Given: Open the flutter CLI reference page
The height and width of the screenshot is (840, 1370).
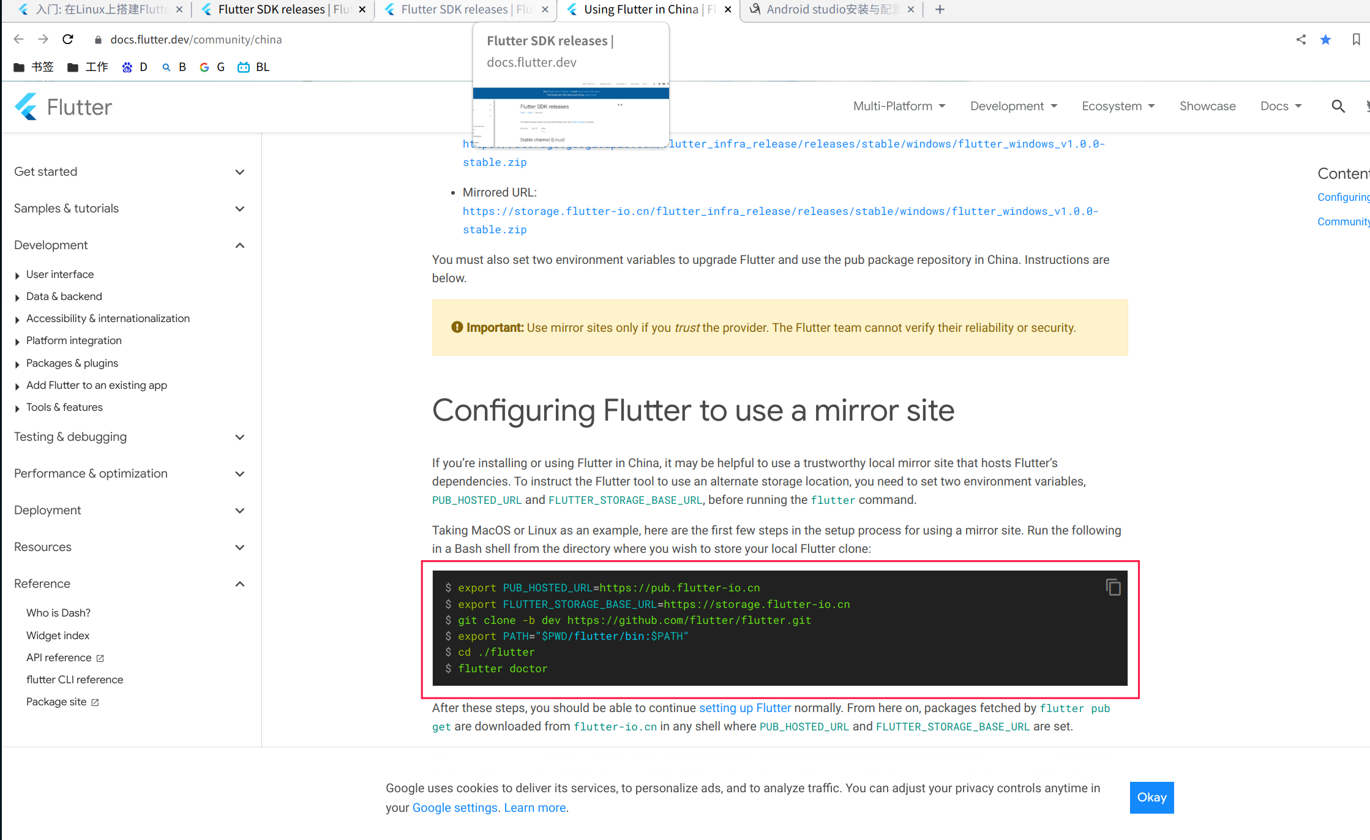Looking at the screenshot, I should [x=75, y=680].
